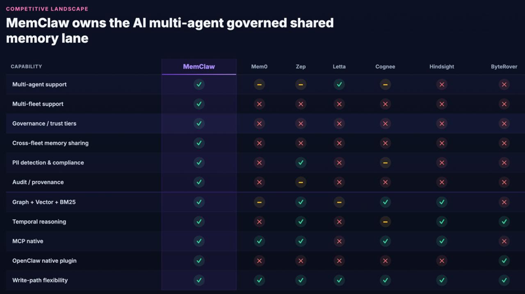The image size is (525, 294).
Task: Click Mem0's checkmark in MCP native row
Action: [x=259, y=241]
